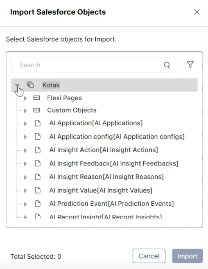208x269 pixels.
Task: Close the Import Salesforce Objects dialog
Action: pyautogui.click(x=197, y=12)
